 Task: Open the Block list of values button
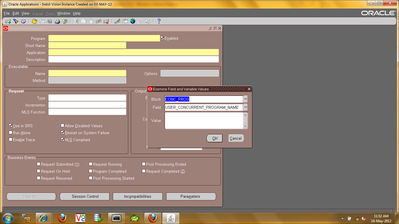[x=246, y=99]
